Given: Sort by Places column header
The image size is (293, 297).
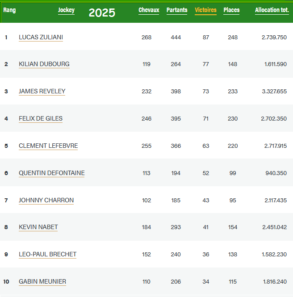Looking at the screenshot, I should [231, 10].
